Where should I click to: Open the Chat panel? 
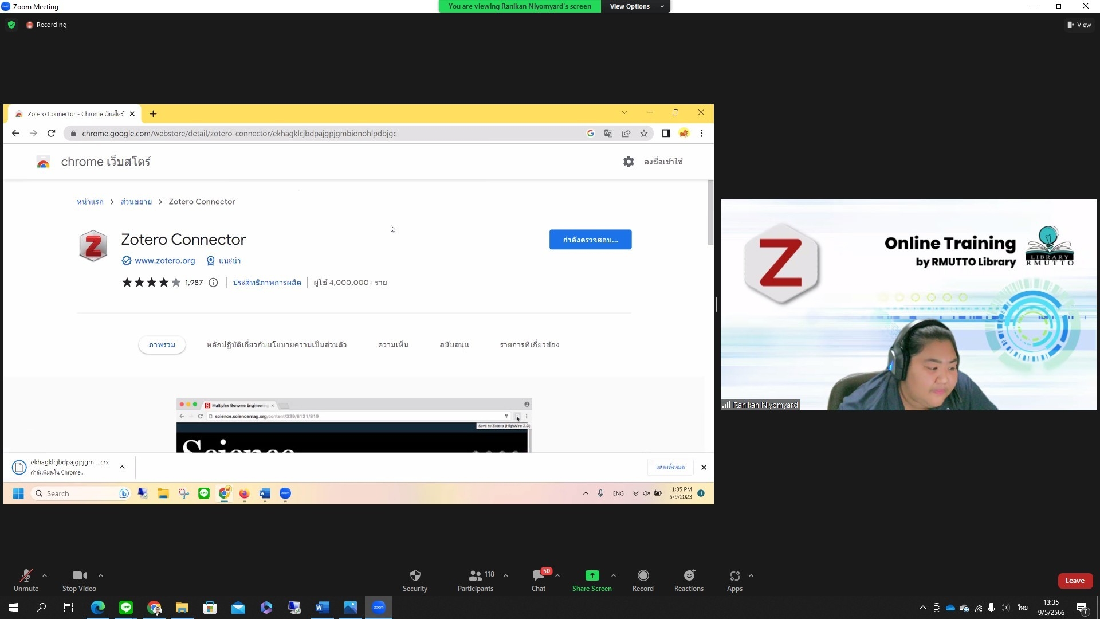539,580
